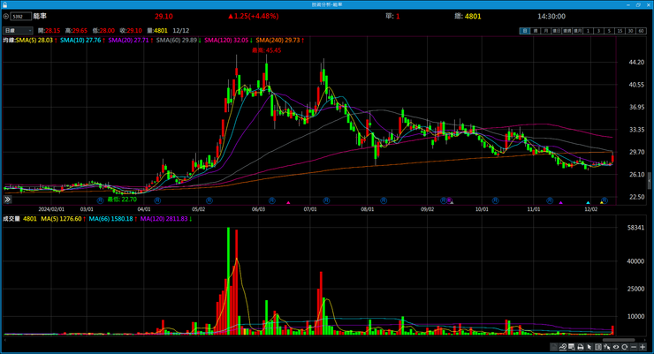Click the double chevron expand button

8,201
